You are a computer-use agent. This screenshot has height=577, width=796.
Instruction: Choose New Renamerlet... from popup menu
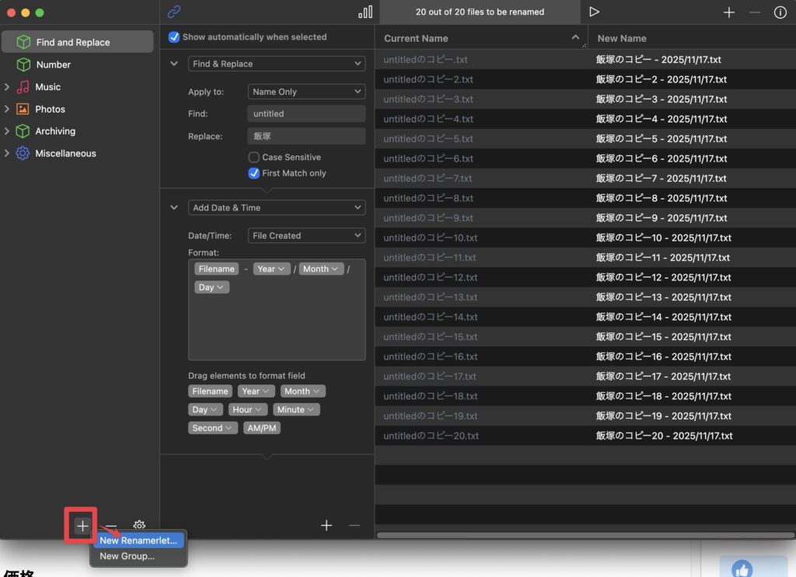tap(138, 541)
